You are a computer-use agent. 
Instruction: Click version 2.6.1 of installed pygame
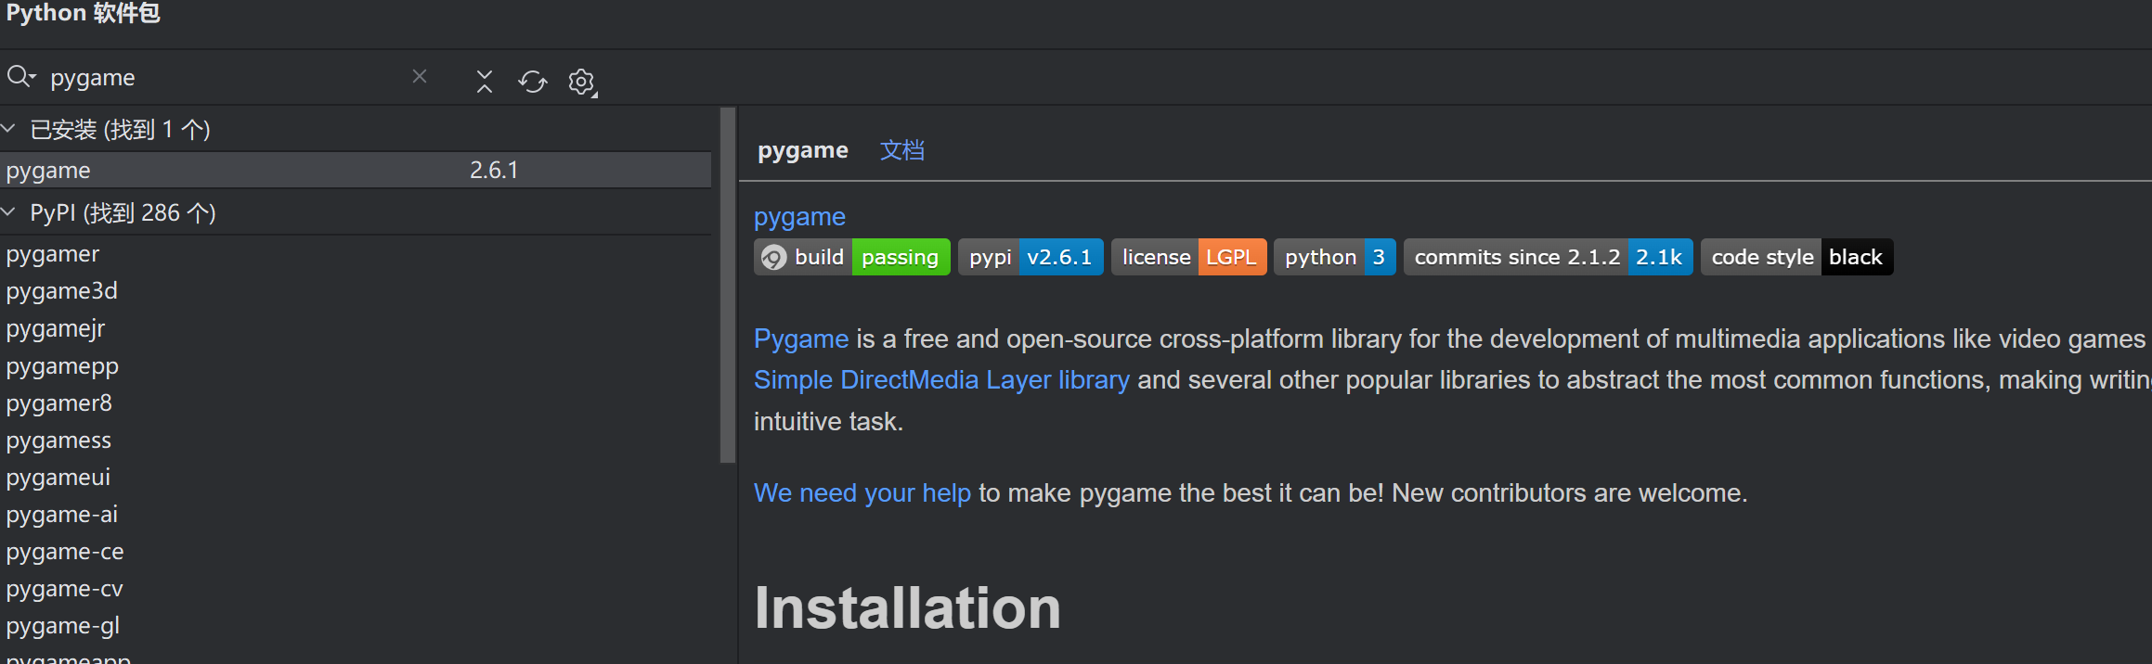pos(494,171)
